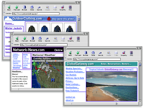Screen dimensions: 143x108
Task: Click Back in the OutdoorClothing window
Action: coord(9,8)
